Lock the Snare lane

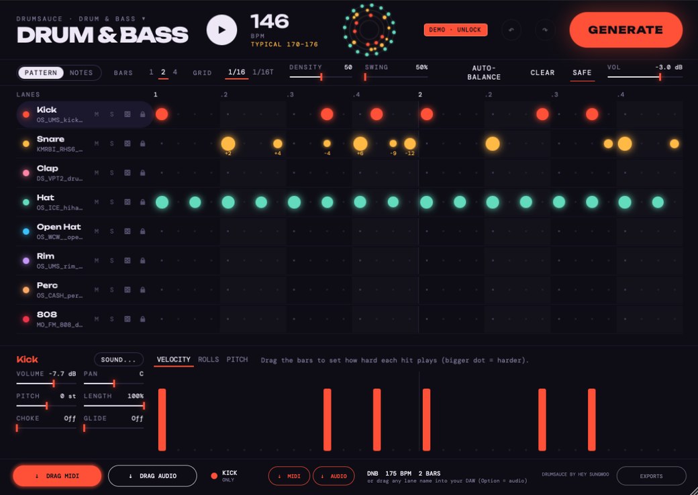pos(142,144)
